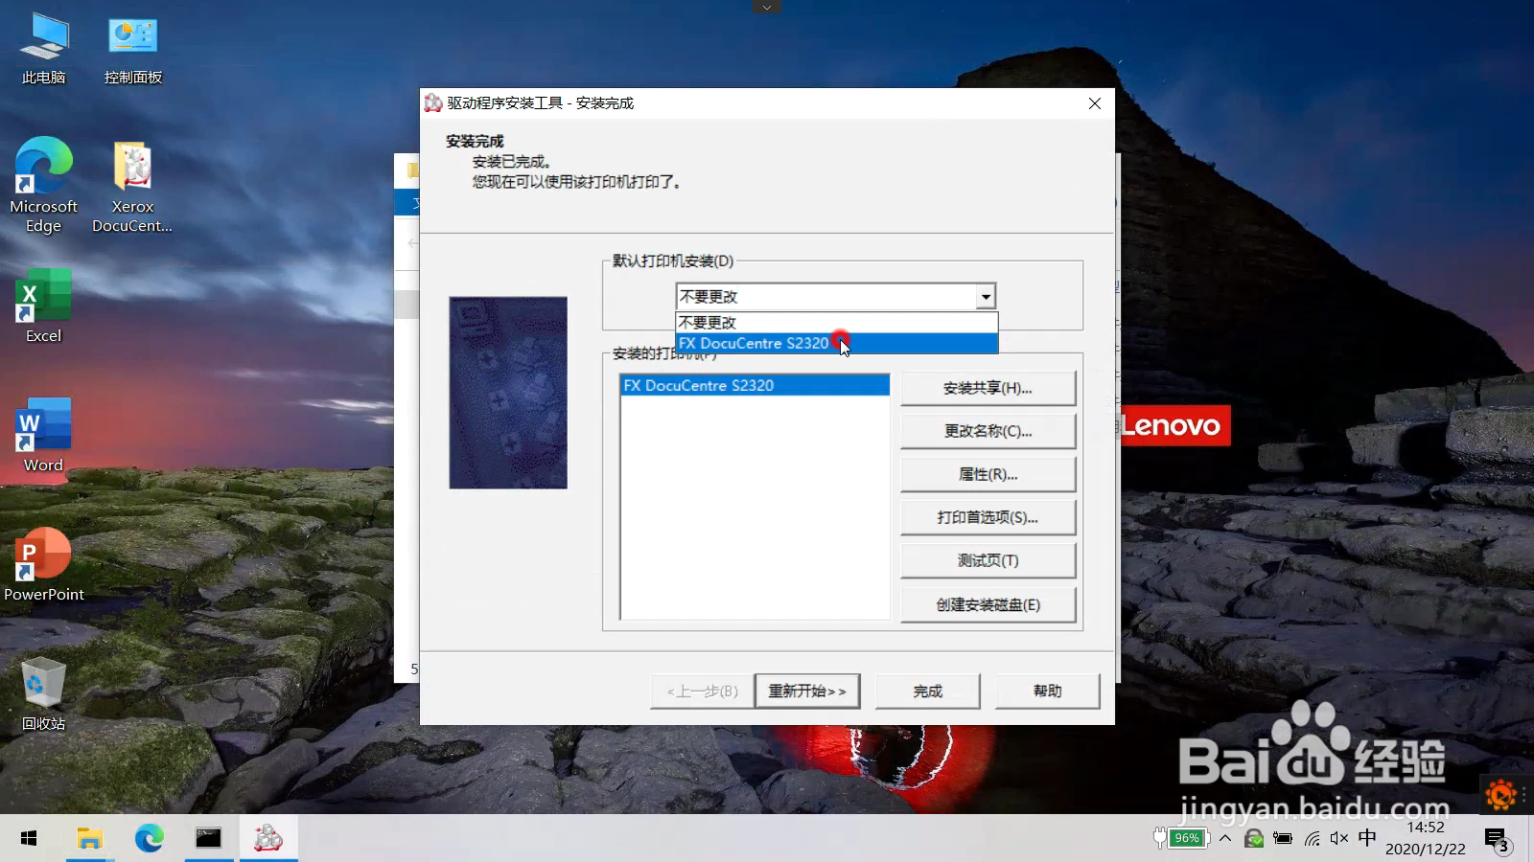Viewport: 1534px width, 862px height.
Task: Select the 回收站 recycle bin icon
Action: 43,694
